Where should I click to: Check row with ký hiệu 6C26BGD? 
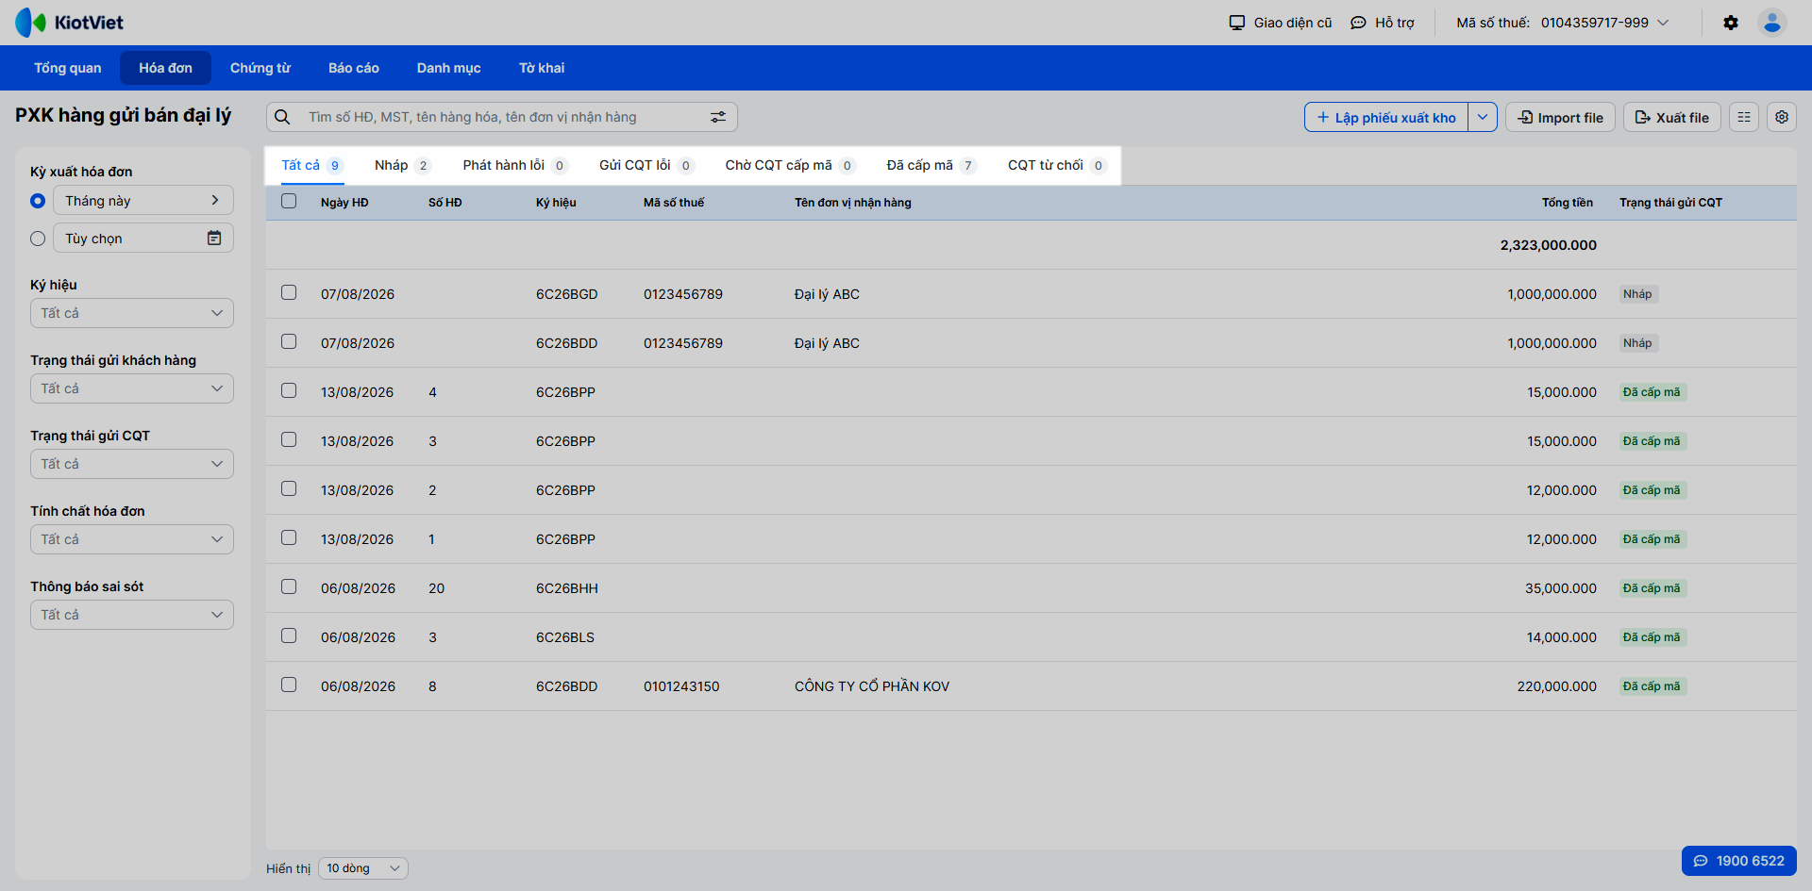click(x=289, y=292)
